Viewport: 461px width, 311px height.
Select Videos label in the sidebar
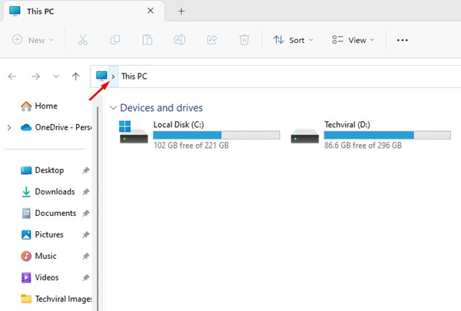coord(47,277)
